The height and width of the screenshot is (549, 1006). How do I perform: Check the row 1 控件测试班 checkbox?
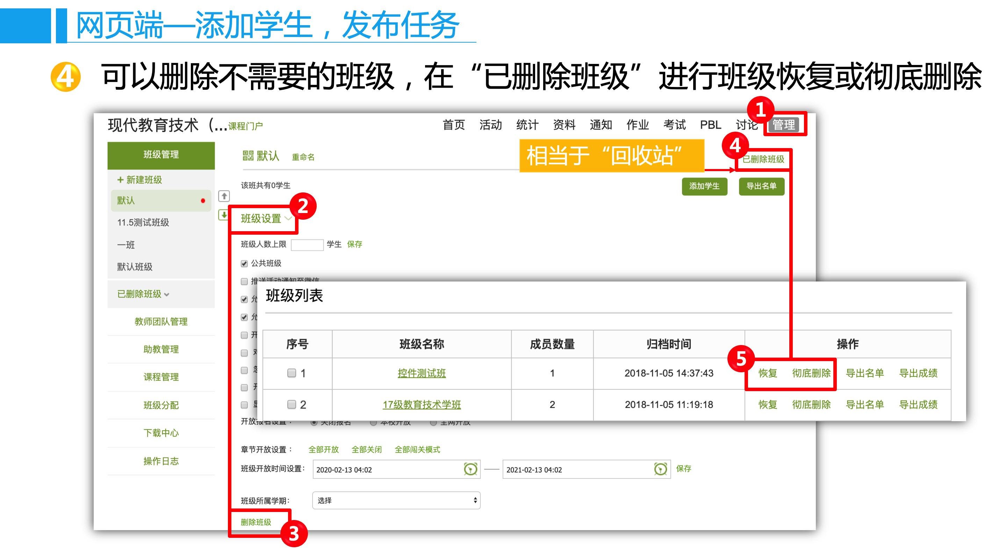pos(291,373)
